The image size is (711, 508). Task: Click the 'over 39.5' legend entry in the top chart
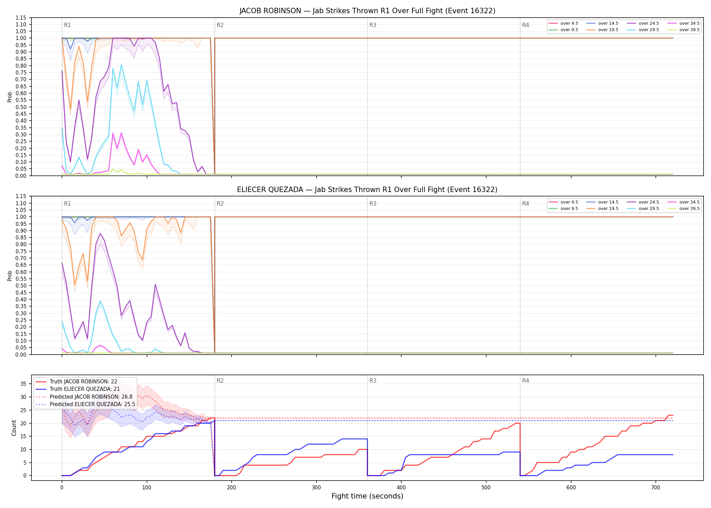[x=683, y=30]
